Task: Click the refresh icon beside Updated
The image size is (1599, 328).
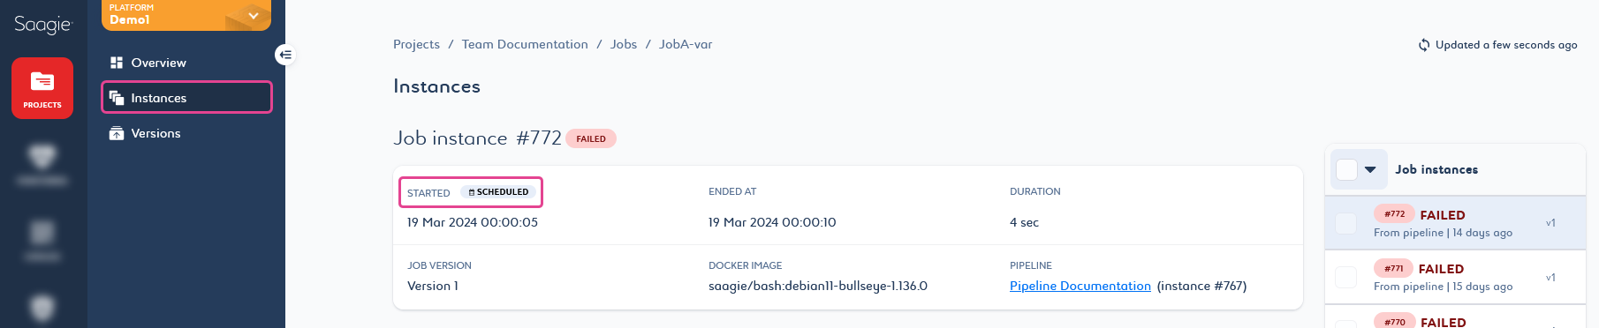Action: [x=1424, y=45]
